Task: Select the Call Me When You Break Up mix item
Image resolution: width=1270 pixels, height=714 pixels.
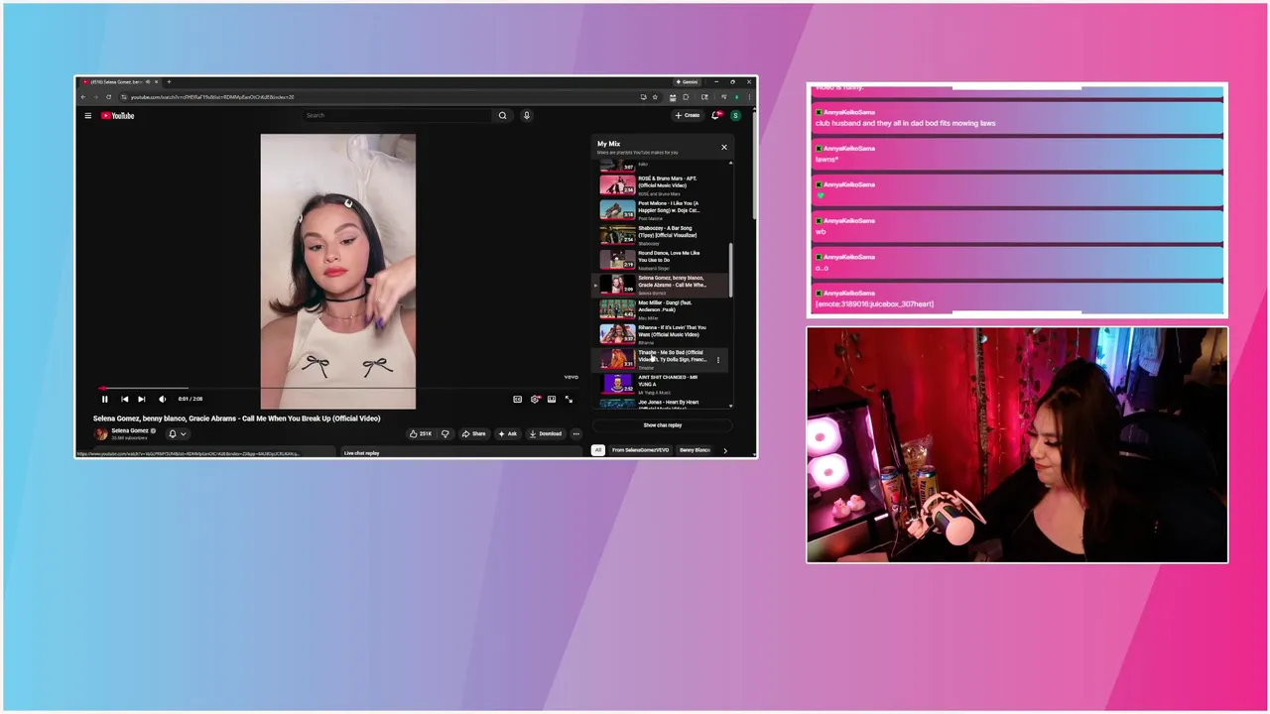Action: coord(662,285)
